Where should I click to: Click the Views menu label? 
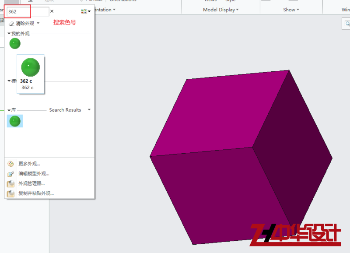point(210,1)
